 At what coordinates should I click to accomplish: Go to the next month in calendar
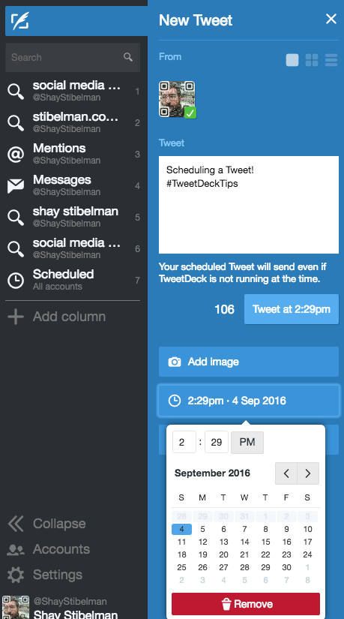[x=308, y=473]
